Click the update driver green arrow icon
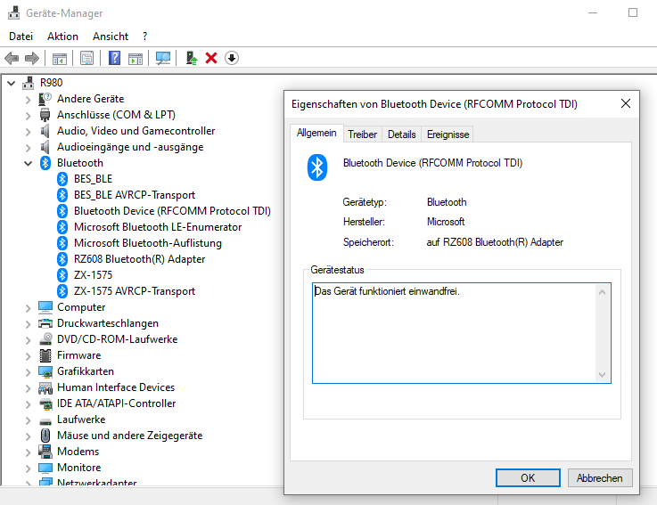This screenshot has width=657, height=505. click(x=192, y=58)
